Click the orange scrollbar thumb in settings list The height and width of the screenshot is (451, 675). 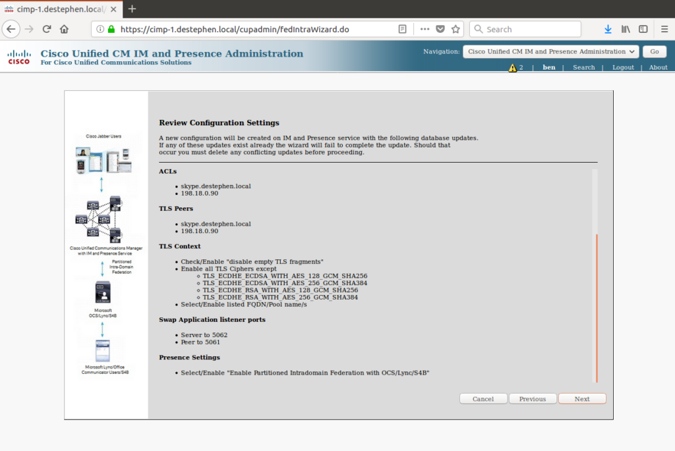(597, 308)
